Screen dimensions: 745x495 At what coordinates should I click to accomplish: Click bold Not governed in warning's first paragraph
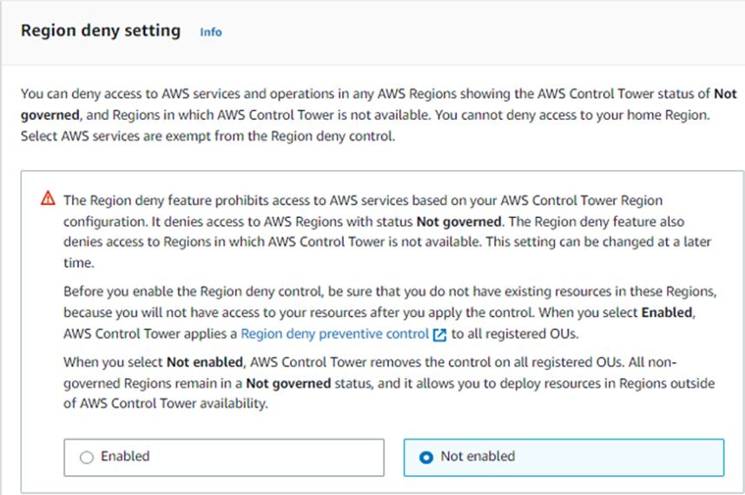[x=458, y=221]
